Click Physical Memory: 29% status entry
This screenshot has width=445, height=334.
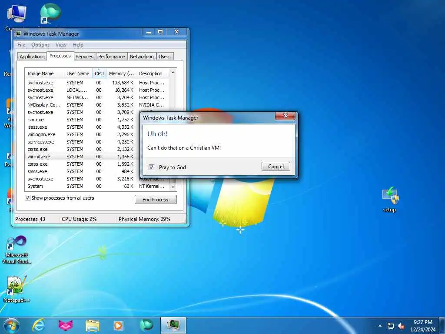click(x=144, y=219)
